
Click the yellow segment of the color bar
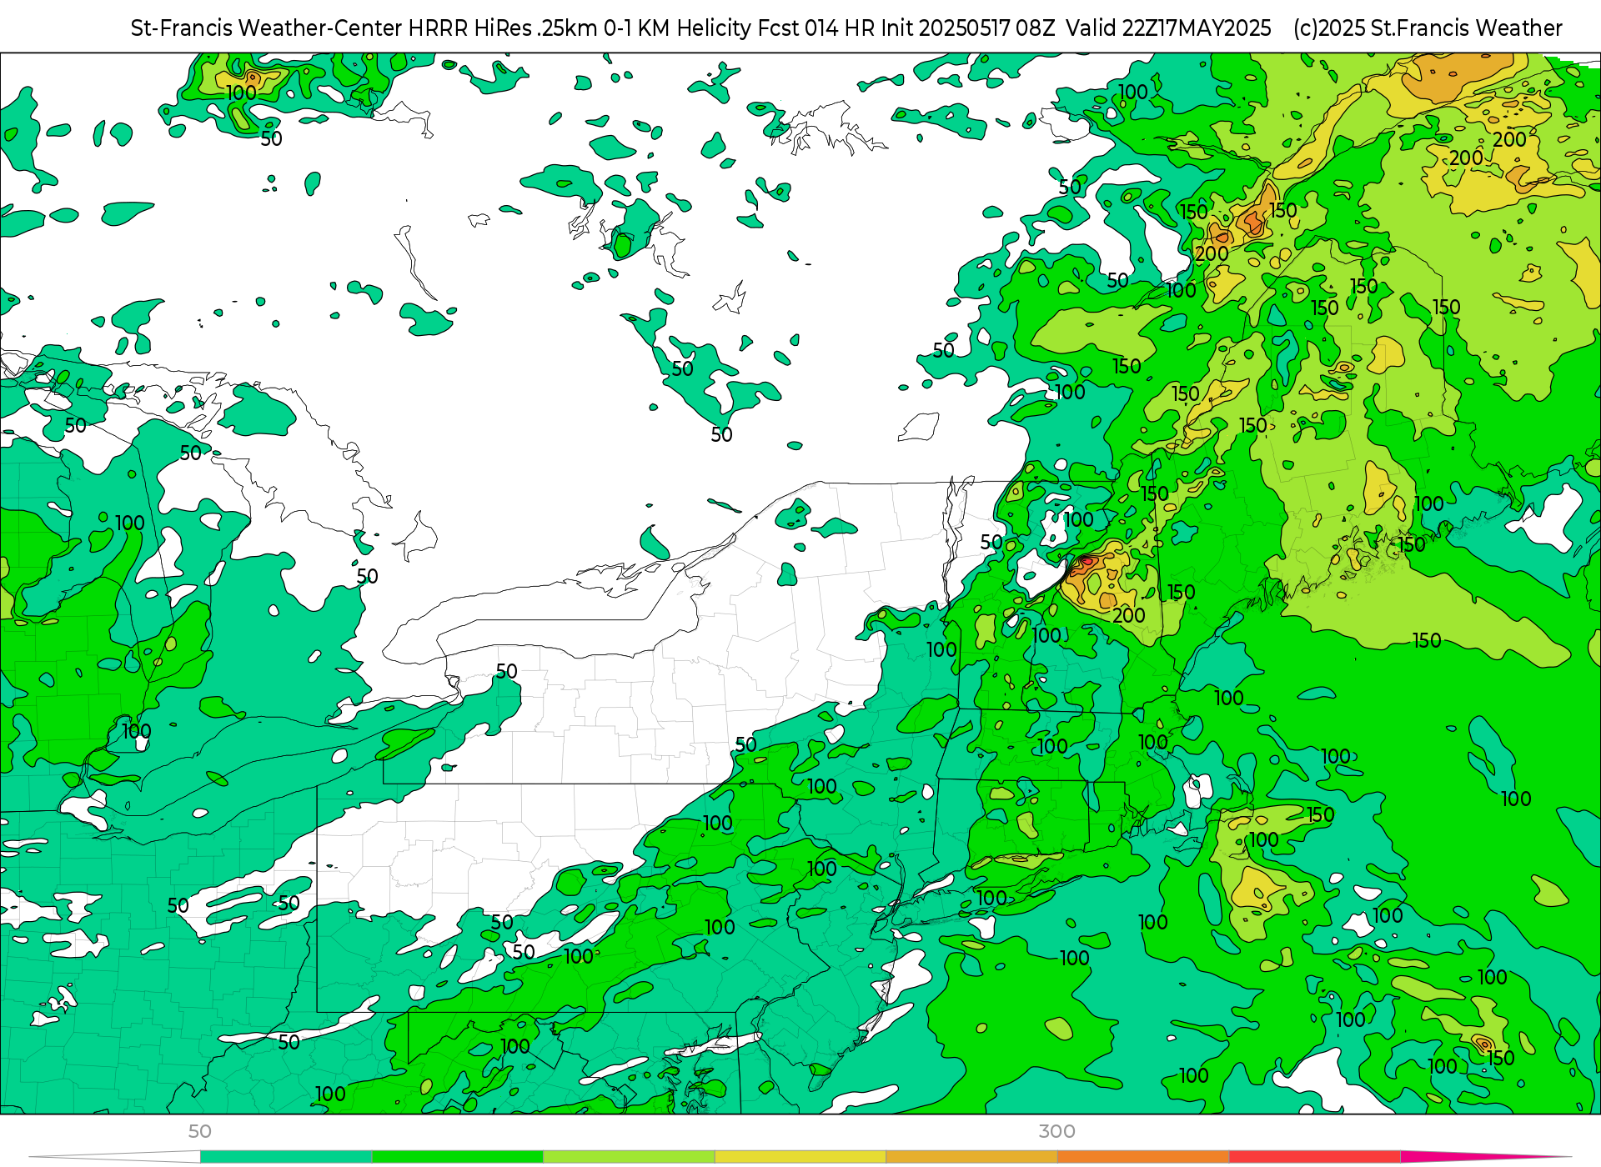coord(800,1157)
